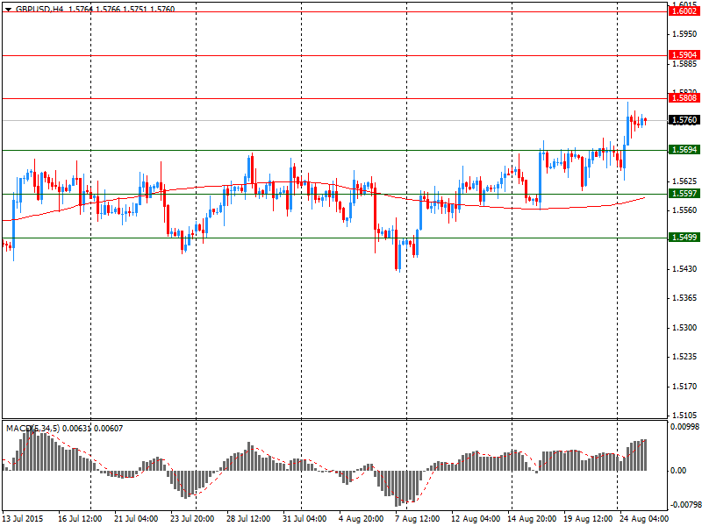Select the 1.5597 support price label
Screen dimensions: 702x526
(684, 193)
